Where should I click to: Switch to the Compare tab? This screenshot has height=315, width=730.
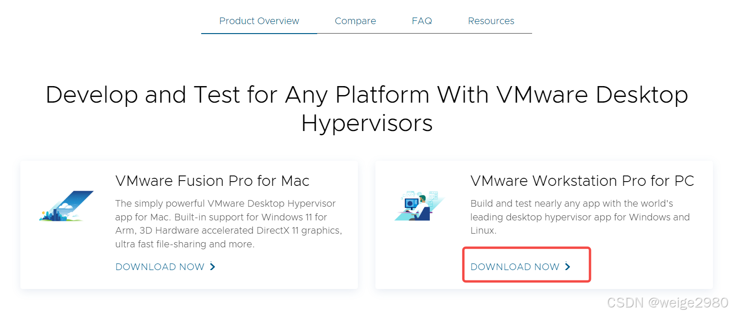[355, 21]
